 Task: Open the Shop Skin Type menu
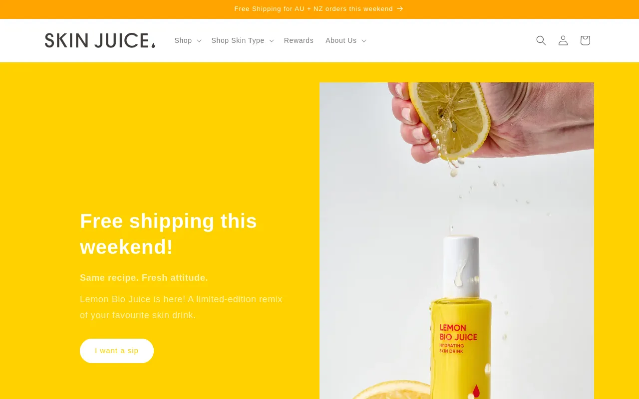click(x=238, y=40)
